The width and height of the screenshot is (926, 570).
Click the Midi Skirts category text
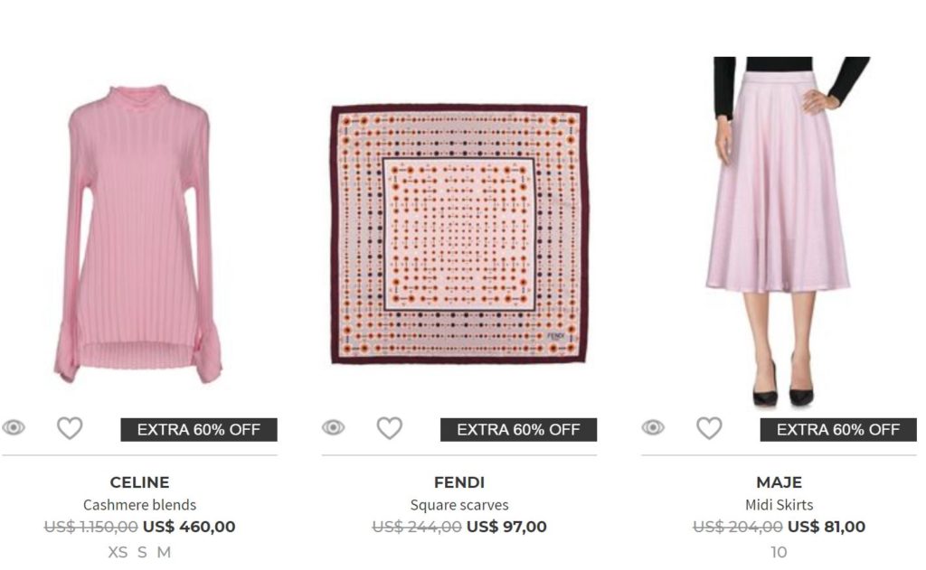tap(779, 505)
